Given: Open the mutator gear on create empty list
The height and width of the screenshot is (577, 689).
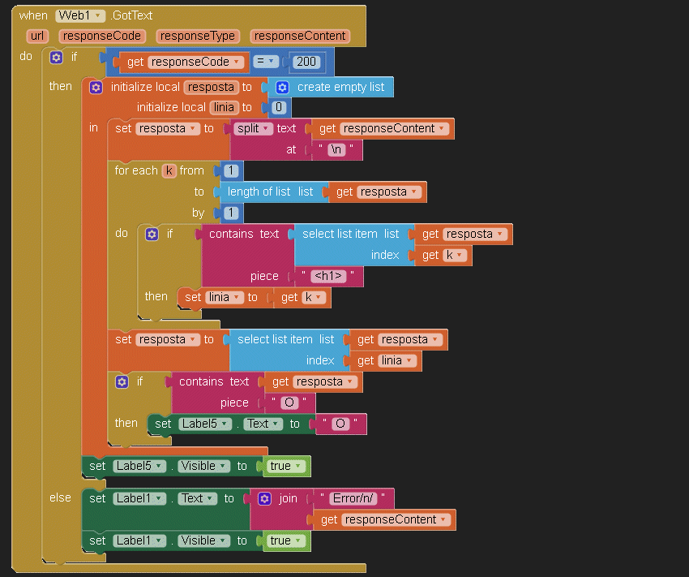Looking at the screenshot, I should click(x=282, y=87).
